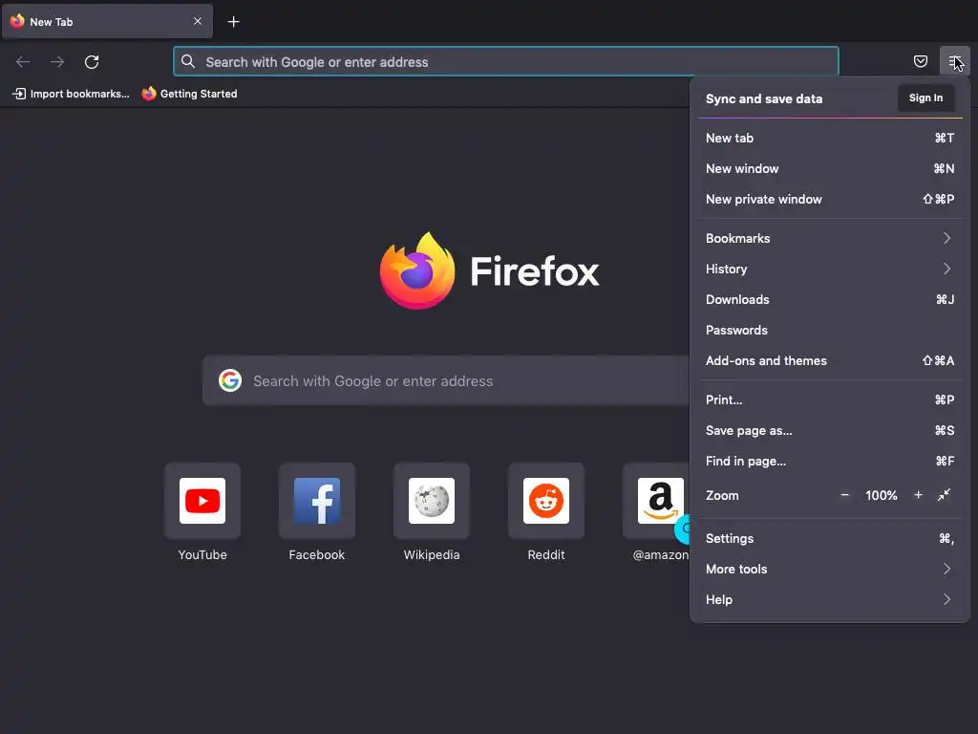Choose Save page as...
This screenshot has width=978, height=734.
[830, 431]
